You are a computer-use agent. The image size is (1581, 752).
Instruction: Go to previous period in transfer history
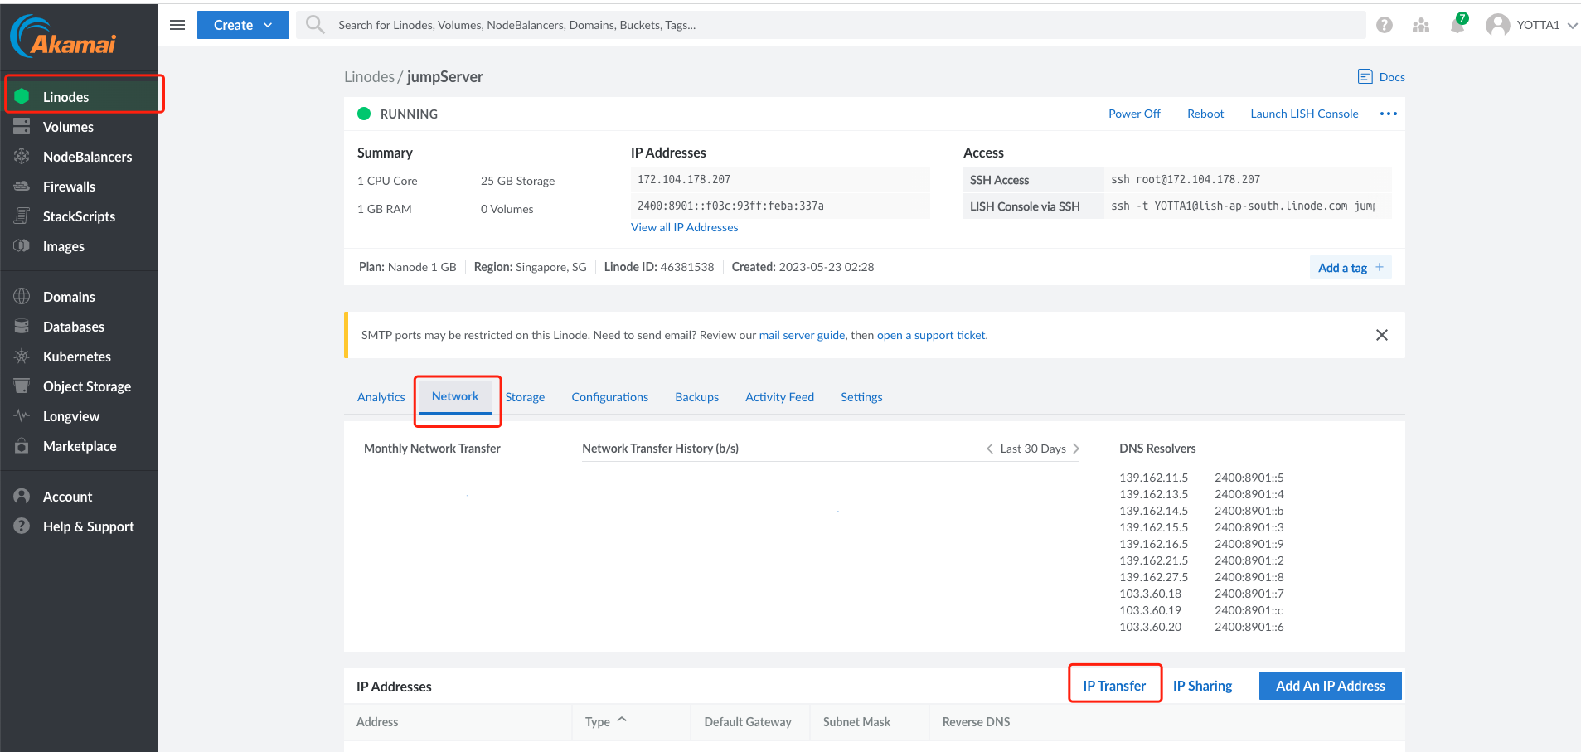pyautogui.click(x=989, y=449)
